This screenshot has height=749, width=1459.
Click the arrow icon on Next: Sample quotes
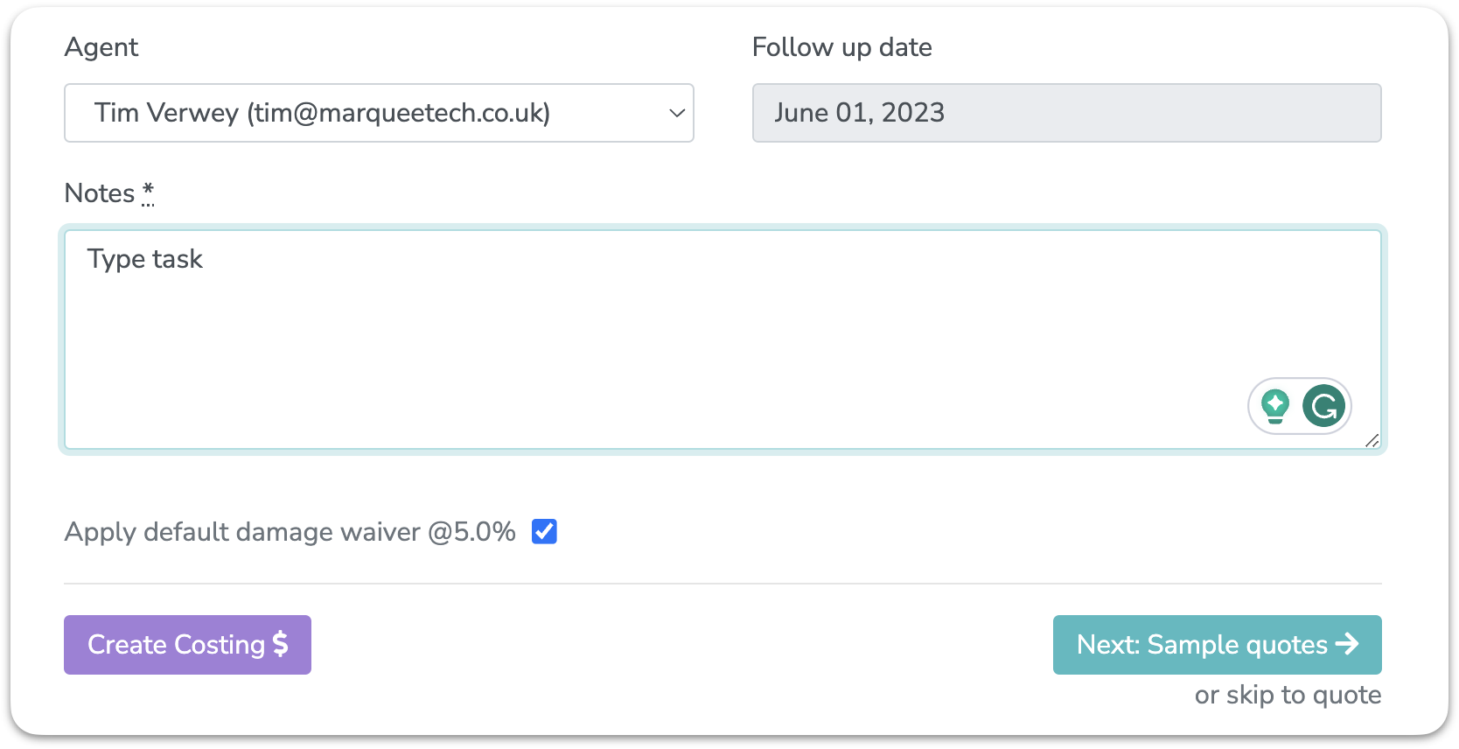(x=1347, y=644)
